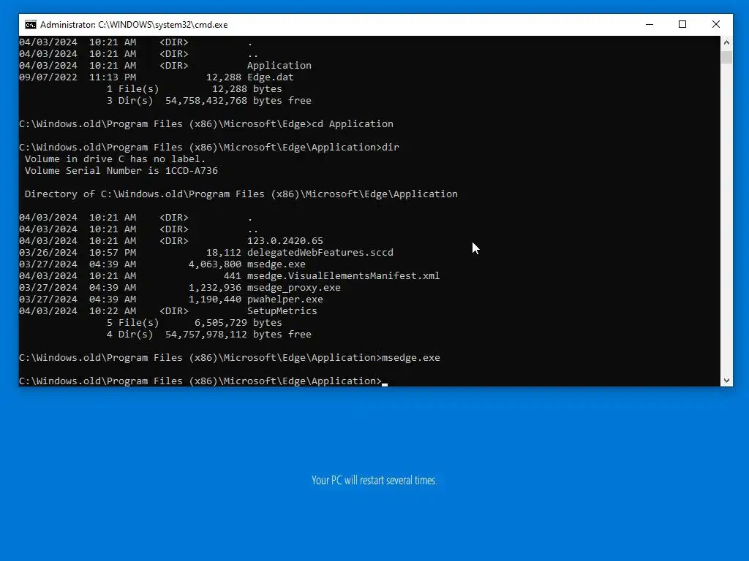Screen dimensions: 749x561
Task: Click 'msedge.VisualElementsManifest.xml' file name
Action: tap(344, 275)
